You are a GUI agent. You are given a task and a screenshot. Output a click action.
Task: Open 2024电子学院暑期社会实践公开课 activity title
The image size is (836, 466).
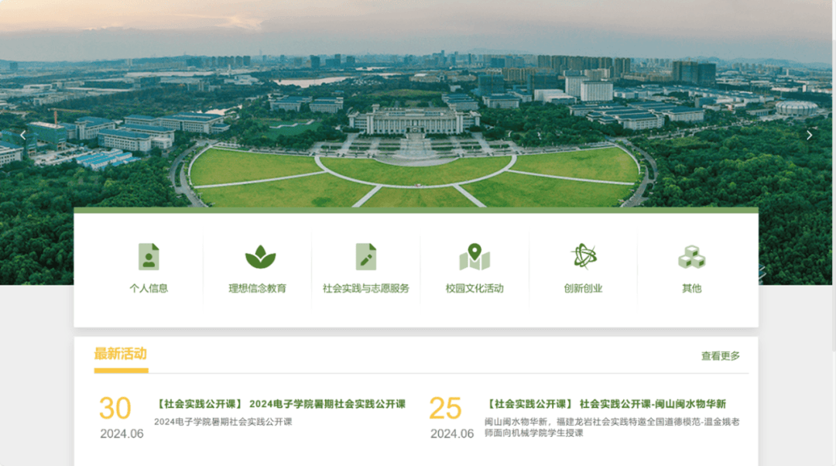pyautogui.click(x=281, y=403)
